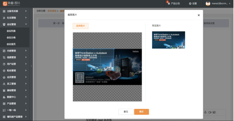Reset crop with the 复位 button
The height and width of the screenshot is (121, 234).
coord(126,112)
